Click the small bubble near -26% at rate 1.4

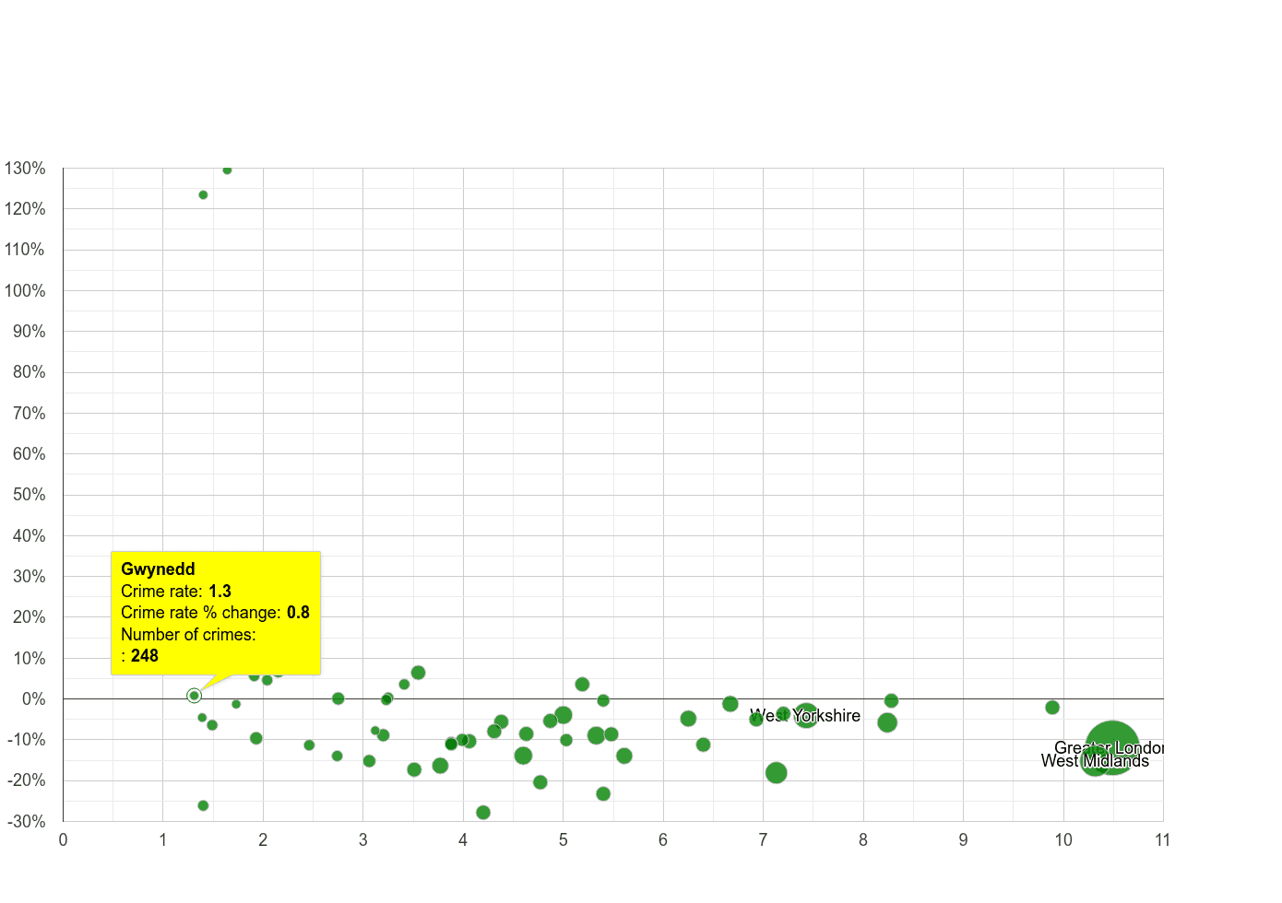203,805
